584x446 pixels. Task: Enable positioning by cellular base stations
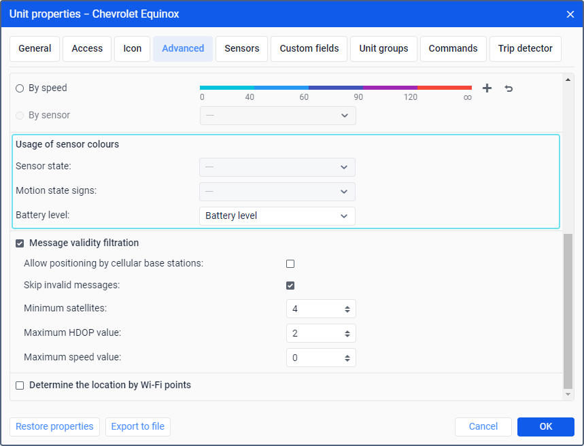[x=290, y=264]
